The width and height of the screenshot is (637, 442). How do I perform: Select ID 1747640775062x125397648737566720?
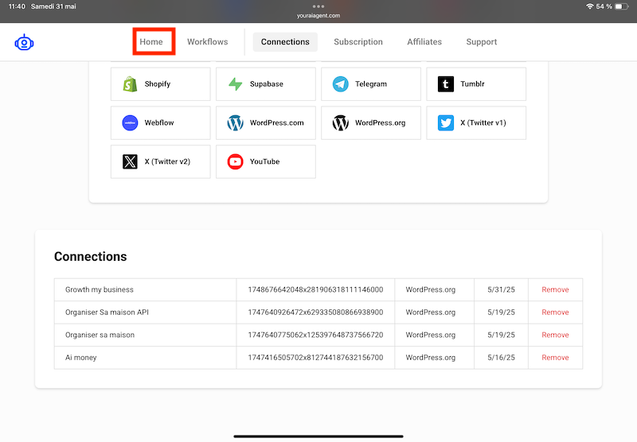tap(315, 335)
